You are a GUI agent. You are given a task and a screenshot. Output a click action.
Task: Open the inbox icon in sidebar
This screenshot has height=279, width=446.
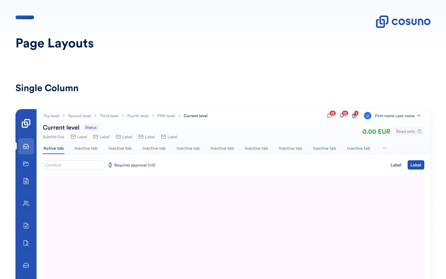pos(26,146)
